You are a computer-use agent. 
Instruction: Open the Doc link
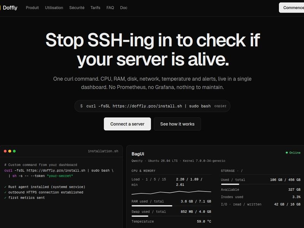[123, 8]
